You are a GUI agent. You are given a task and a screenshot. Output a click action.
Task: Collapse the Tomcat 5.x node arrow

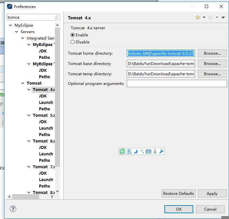point(29,115)
